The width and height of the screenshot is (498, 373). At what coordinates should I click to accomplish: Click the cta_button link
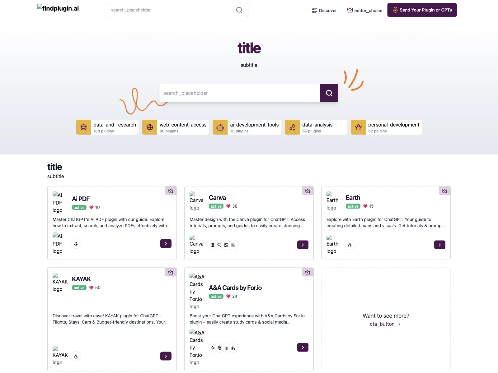coord(385,324)
